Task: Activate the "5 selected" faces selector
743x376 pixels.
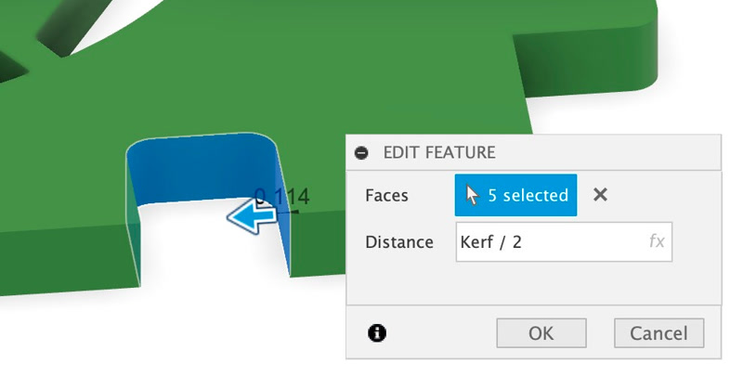Action: point(515,195)
